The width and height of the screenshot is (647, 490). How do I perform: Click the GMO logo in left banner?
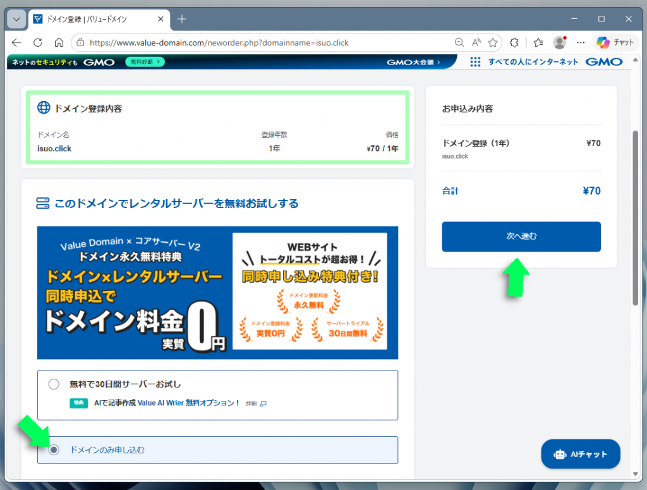99,63
